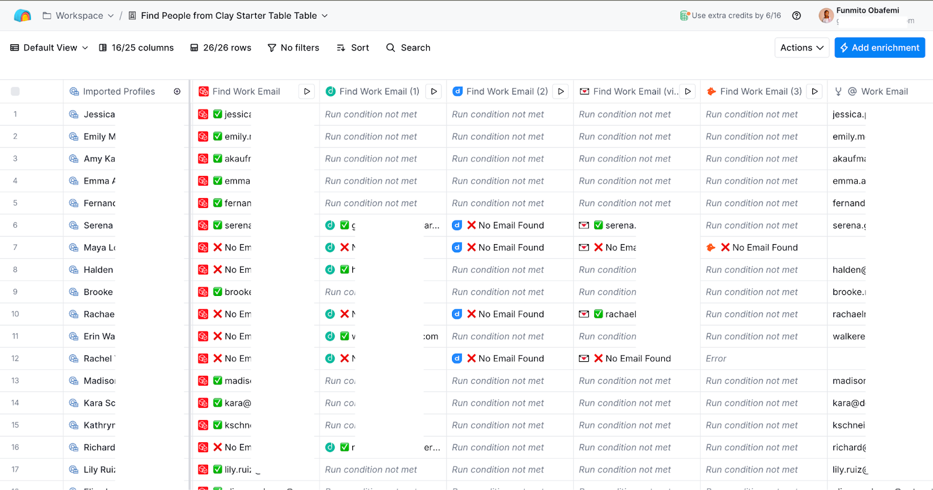Run the Find Work Email column
933x490 pixels.
tap(307, 91)
